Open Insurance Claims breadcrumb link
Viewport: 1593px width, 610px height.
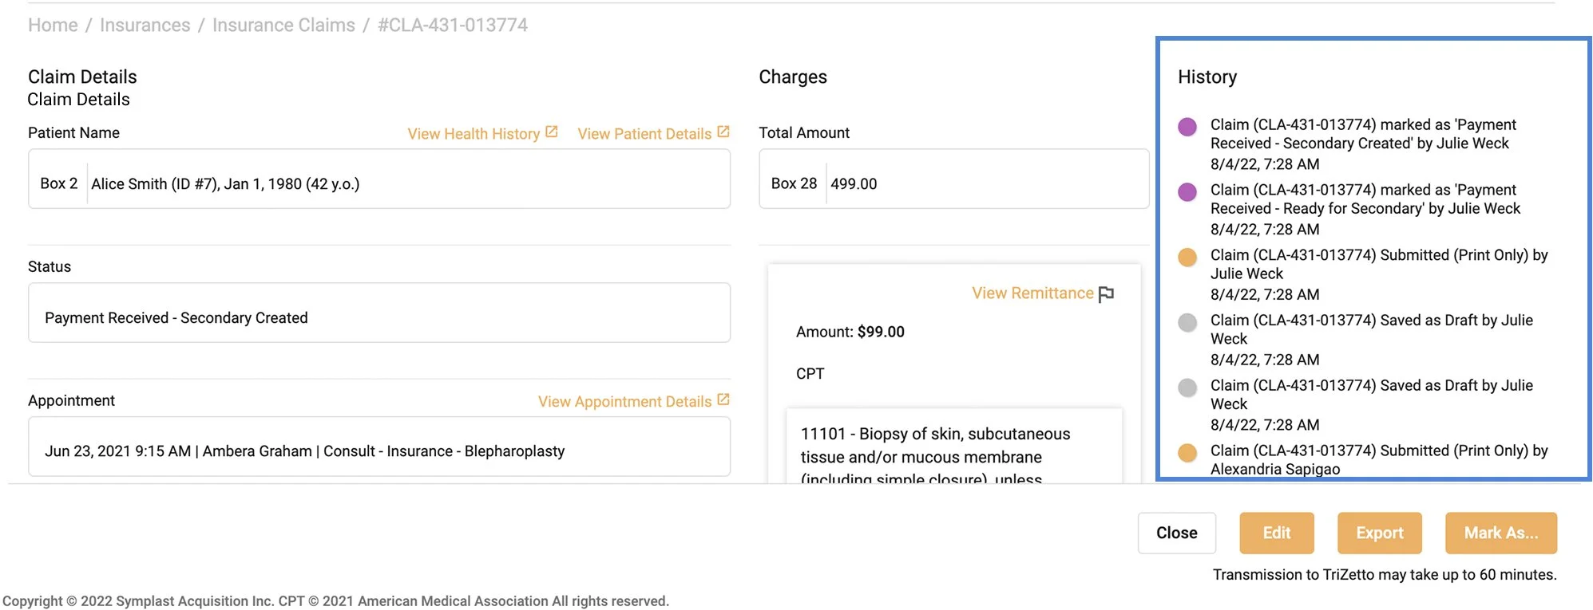pos(283,26)
